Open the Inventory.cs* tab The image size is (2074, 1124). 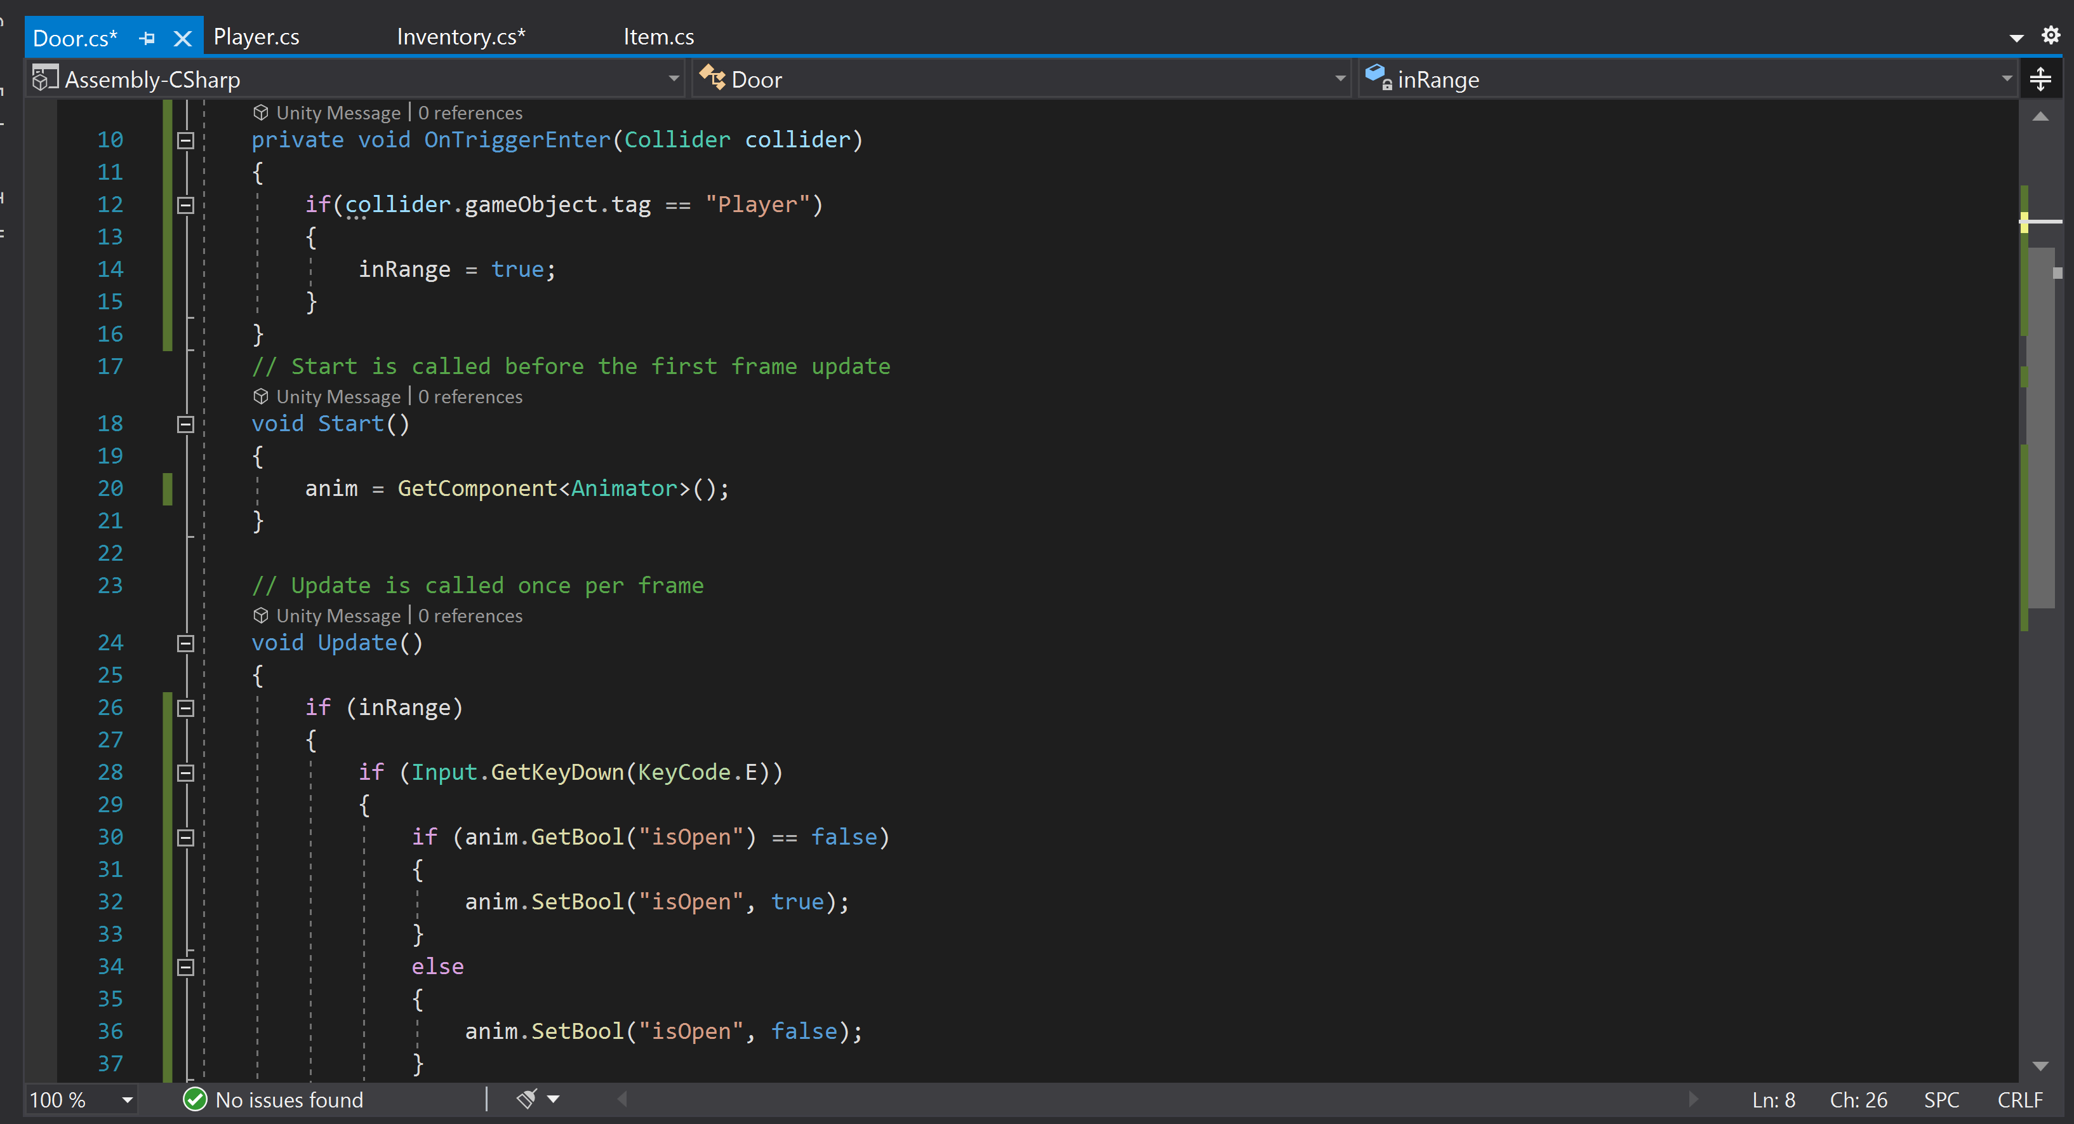460,37
